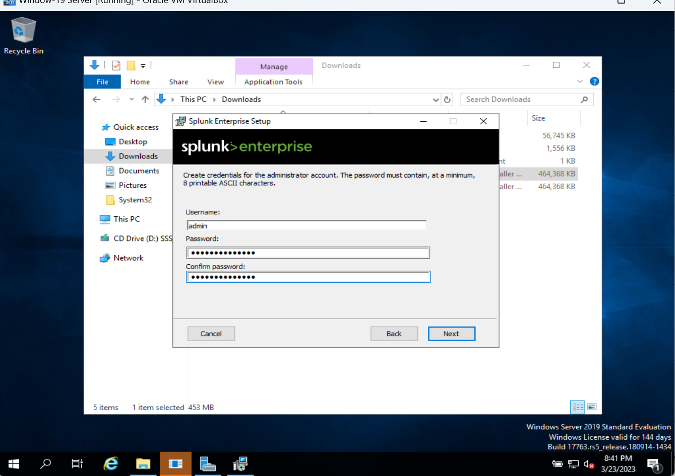The height and width of the screenshot is (476, 675).
Task: Switch to large icons view
Action: [592, 407]
